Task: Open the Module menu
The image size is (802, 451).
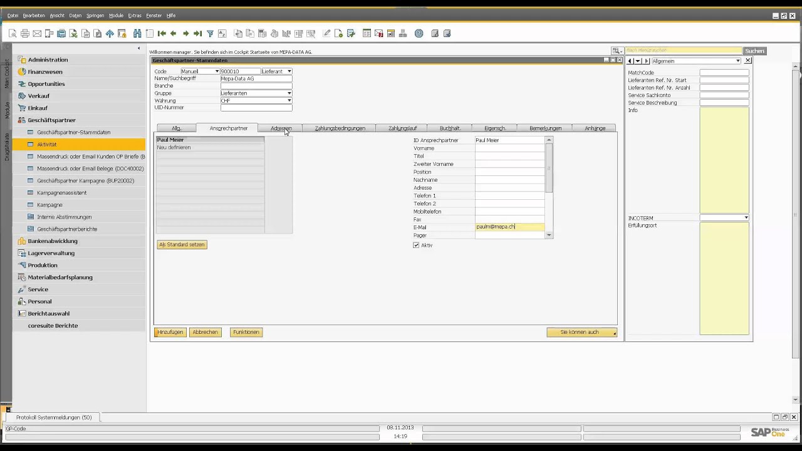Action: [x=116, y=15]
